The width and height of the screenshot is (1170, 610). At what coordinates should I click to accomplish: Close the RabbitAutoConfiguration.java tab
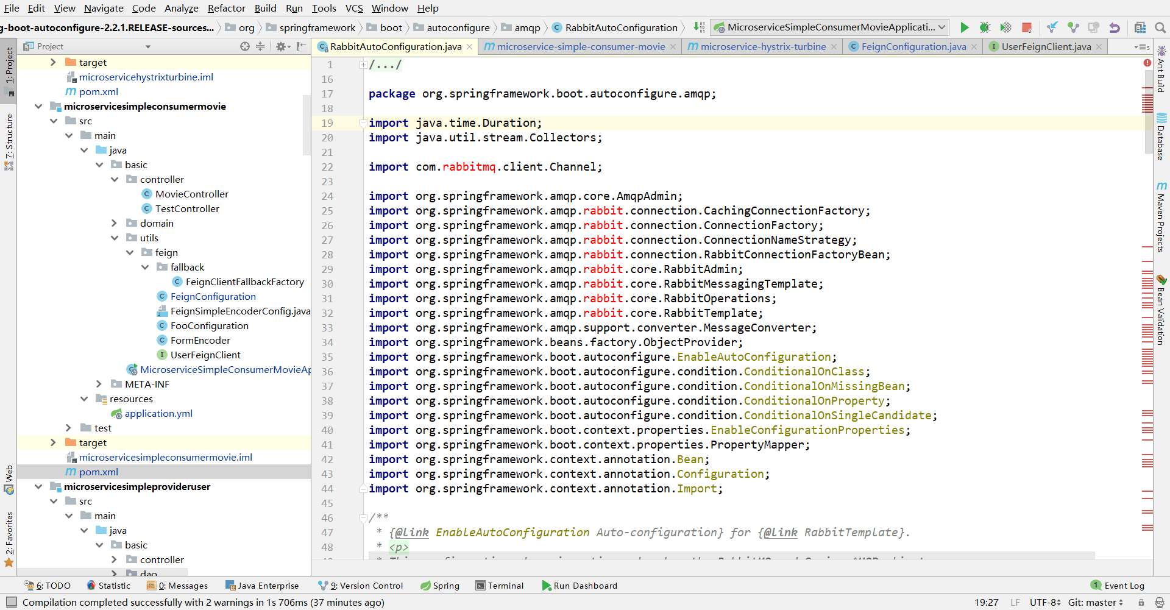click(469, 47)
